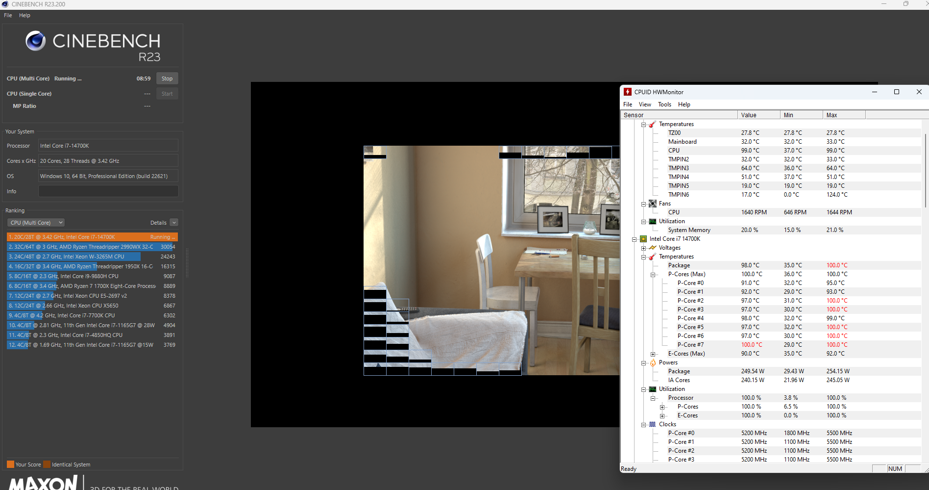Select the Xeon W-3265M ranking entry

coord(92,257)
